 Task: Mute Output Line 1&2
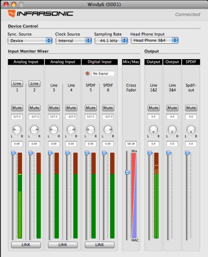coord(154,108)
